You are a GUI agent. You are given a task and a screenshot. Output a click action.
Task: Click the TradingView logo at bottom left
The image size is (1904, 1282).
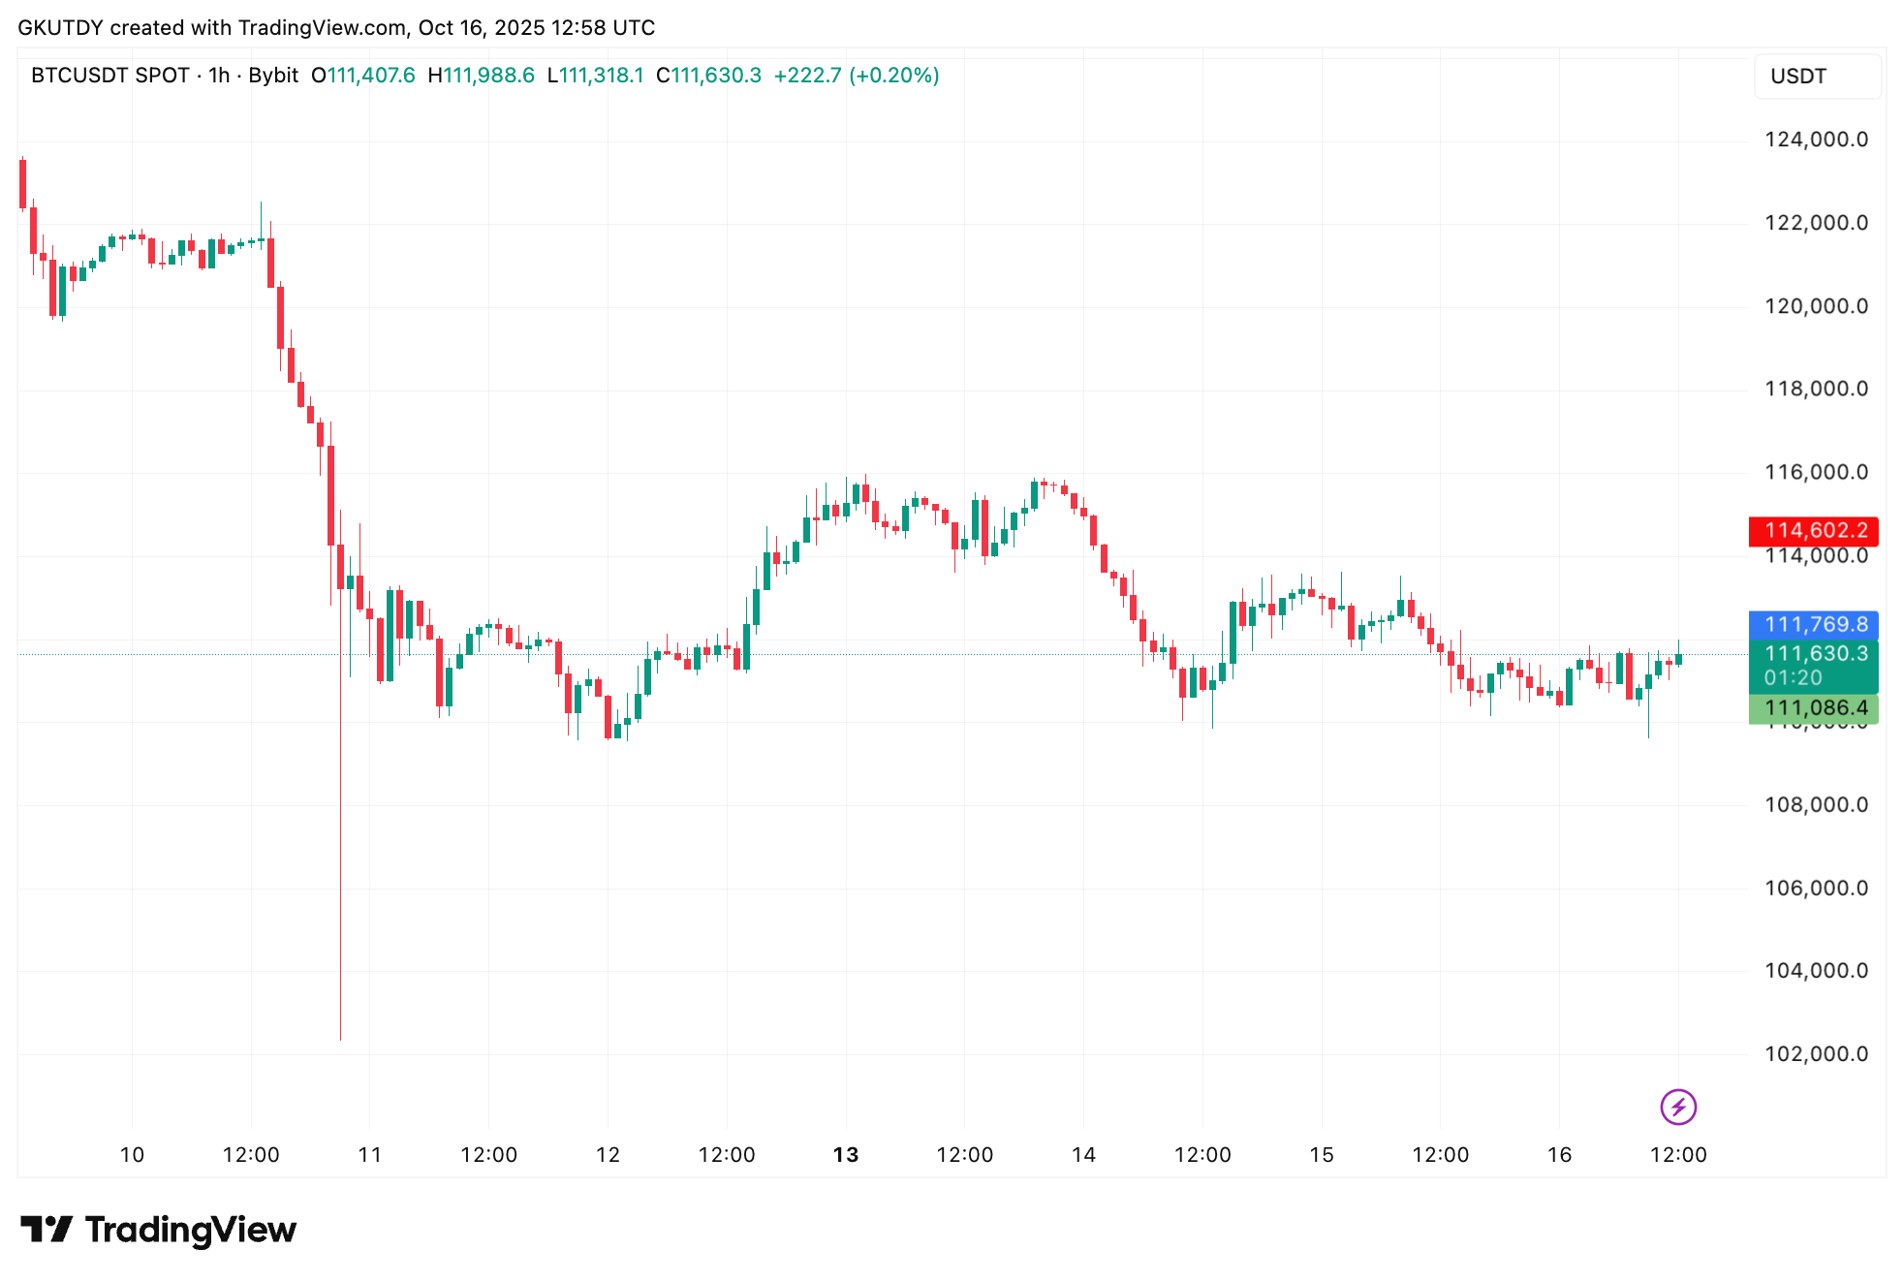coord(158,1230)
